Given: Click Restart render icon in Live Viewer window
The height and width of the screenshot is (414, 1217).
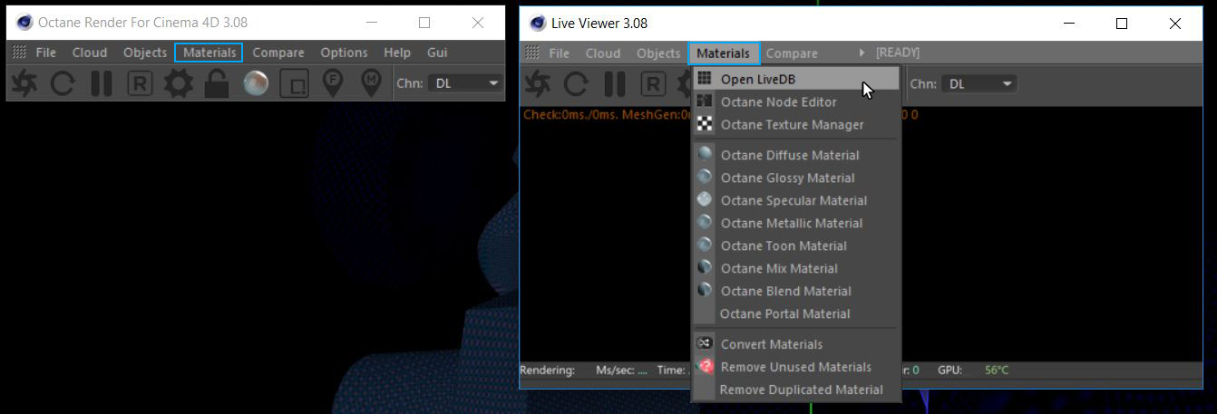Looking at the screenshot, I should pyautogui.click(x=576, y=84).
